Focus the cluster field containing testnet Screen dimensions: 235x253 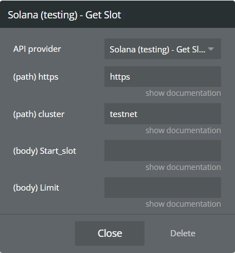(163, 114)
